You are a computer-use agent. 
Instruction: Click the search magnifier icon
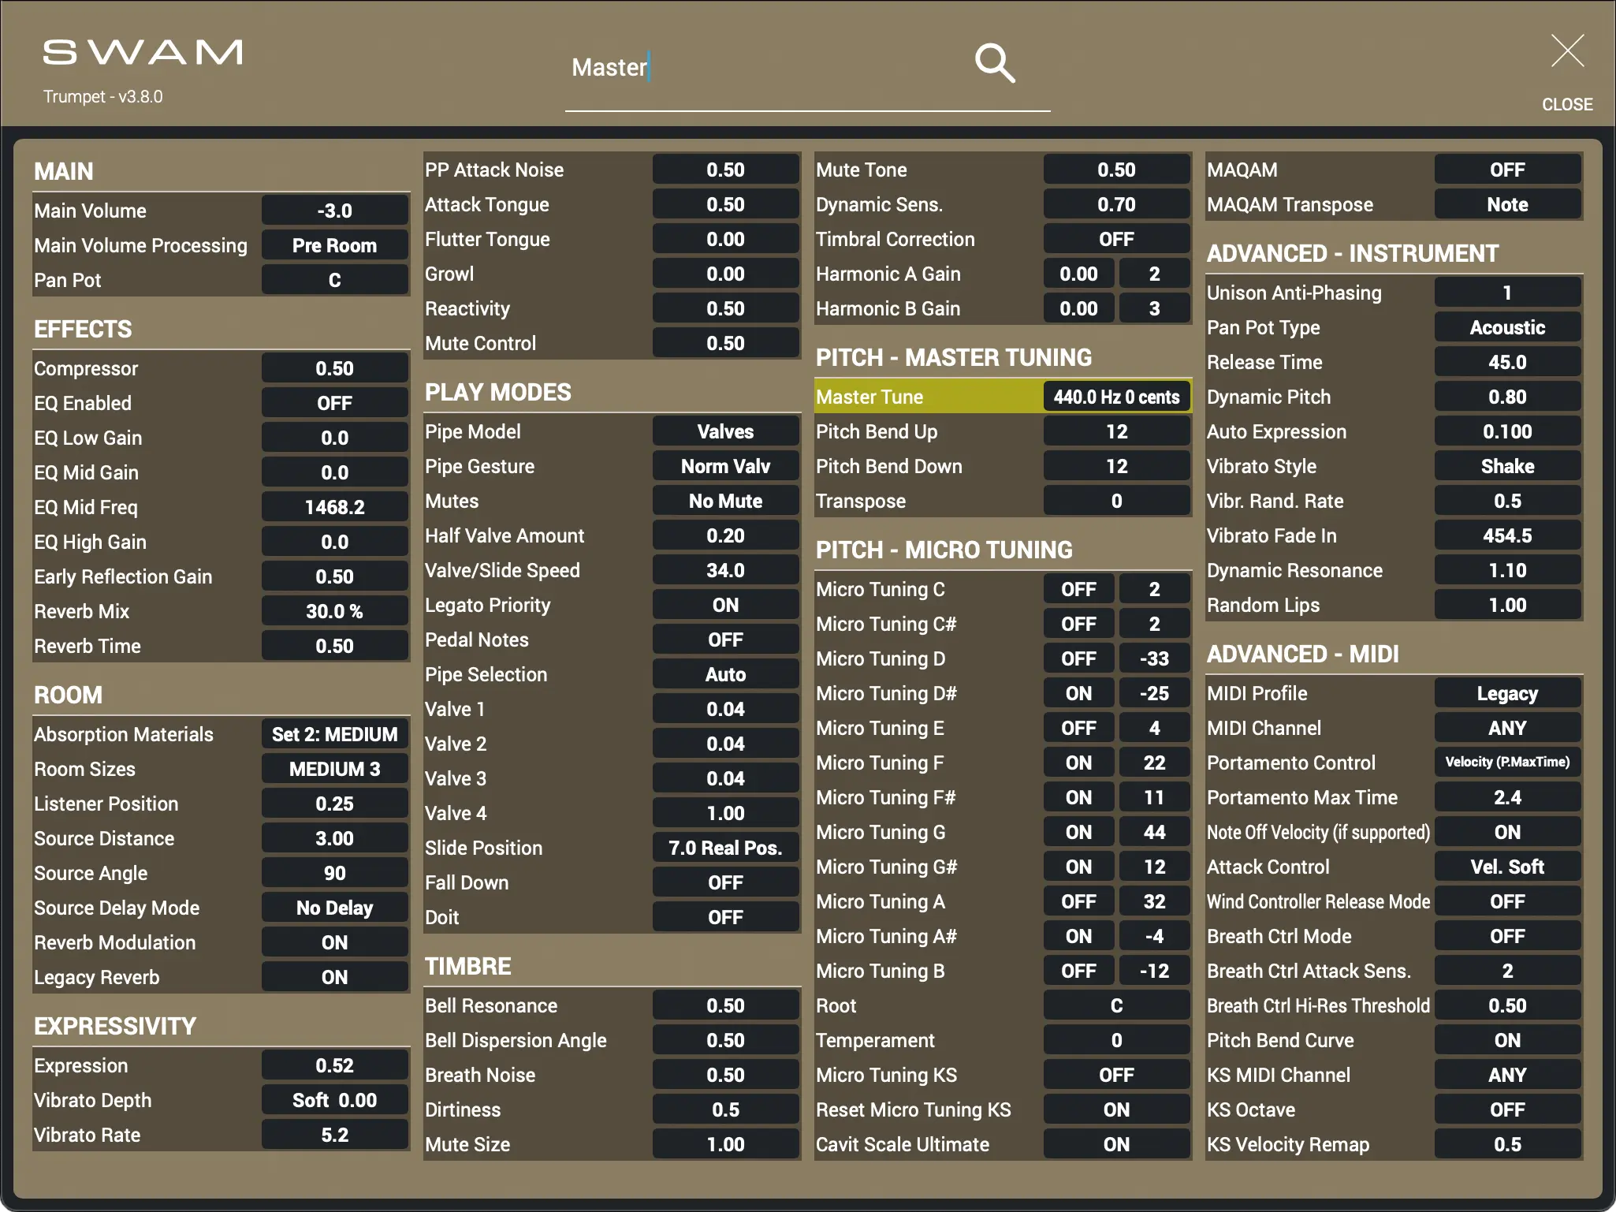[x=994, y=63]
